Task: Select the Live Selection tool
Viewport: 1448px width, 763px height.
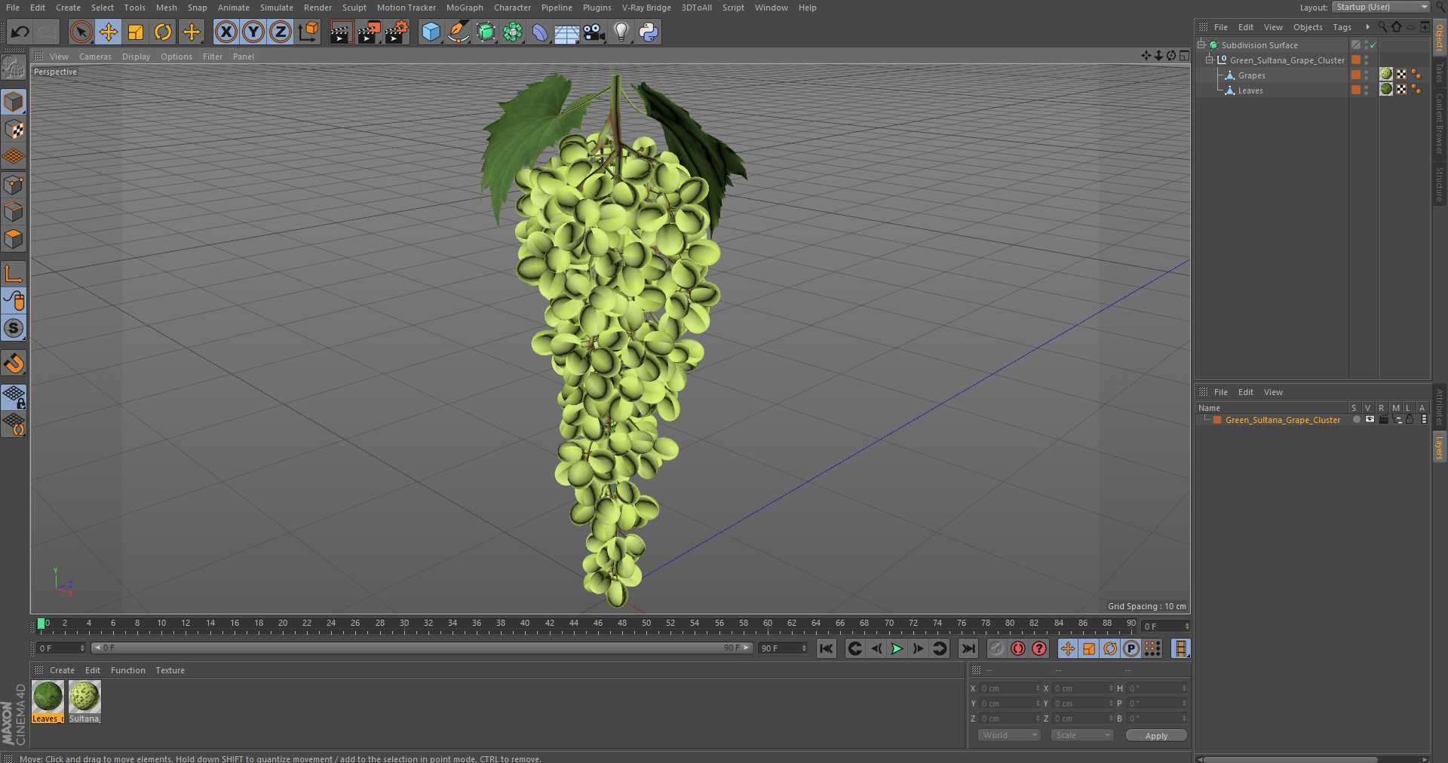Action: click(x=81, y=32)
